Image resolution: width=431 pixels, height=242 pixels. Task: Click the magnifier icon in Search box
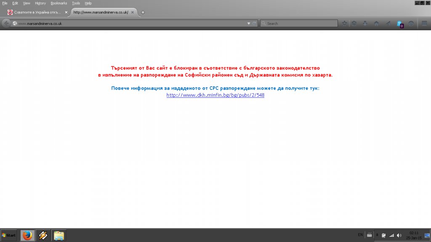point(263,24)
